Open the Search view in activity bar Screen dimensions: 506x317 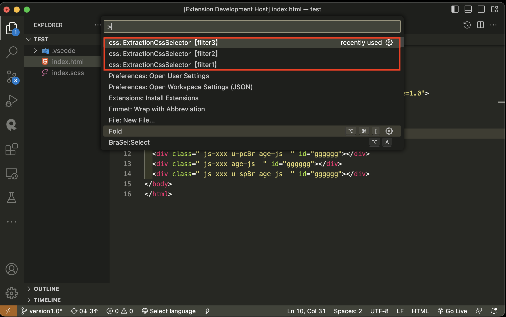coord(12,52)
